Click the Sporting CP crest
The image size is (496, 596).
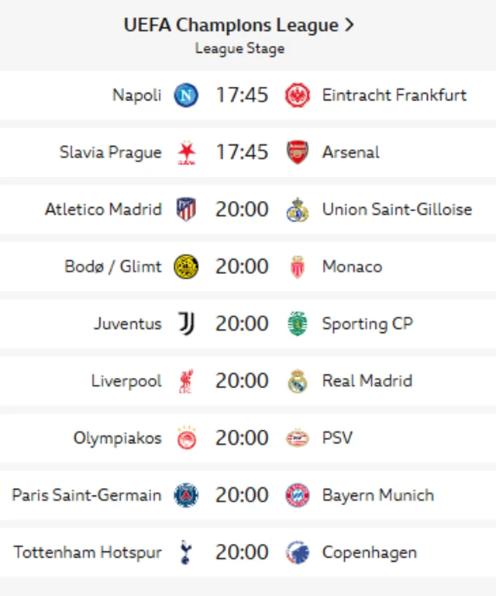(x=297, y=324)
